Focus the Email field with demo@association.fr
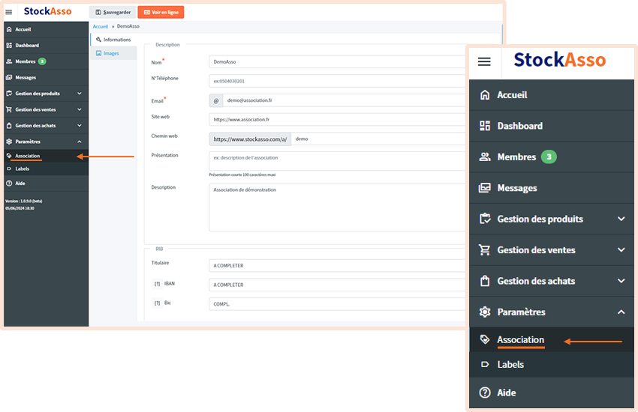Viewport: 638px width, 412px height. tap(345, 100)
